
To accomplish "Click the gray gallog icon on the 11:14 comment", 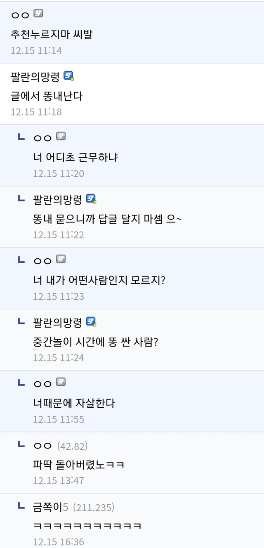I will click(38, 14).
